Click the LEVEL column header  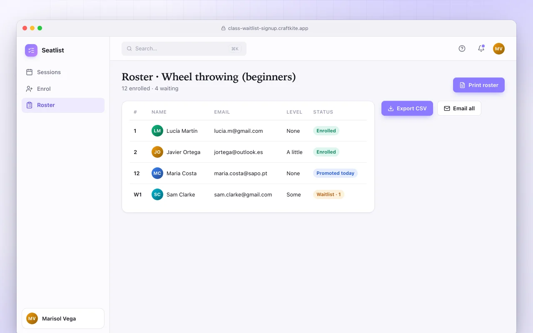pyautogui.click(x=294, y=112)
